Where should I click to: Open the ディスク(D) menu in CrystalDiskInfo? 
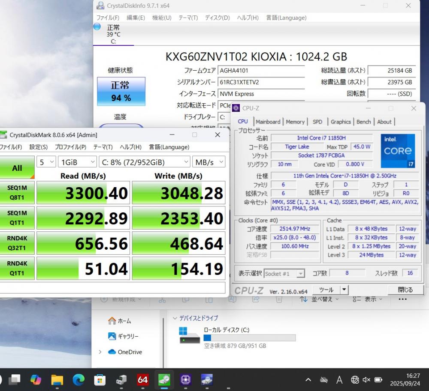217,18
